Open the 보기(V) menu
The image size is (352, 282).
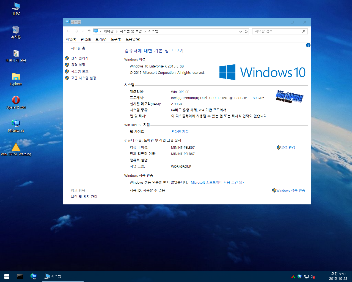coord(101,39)
